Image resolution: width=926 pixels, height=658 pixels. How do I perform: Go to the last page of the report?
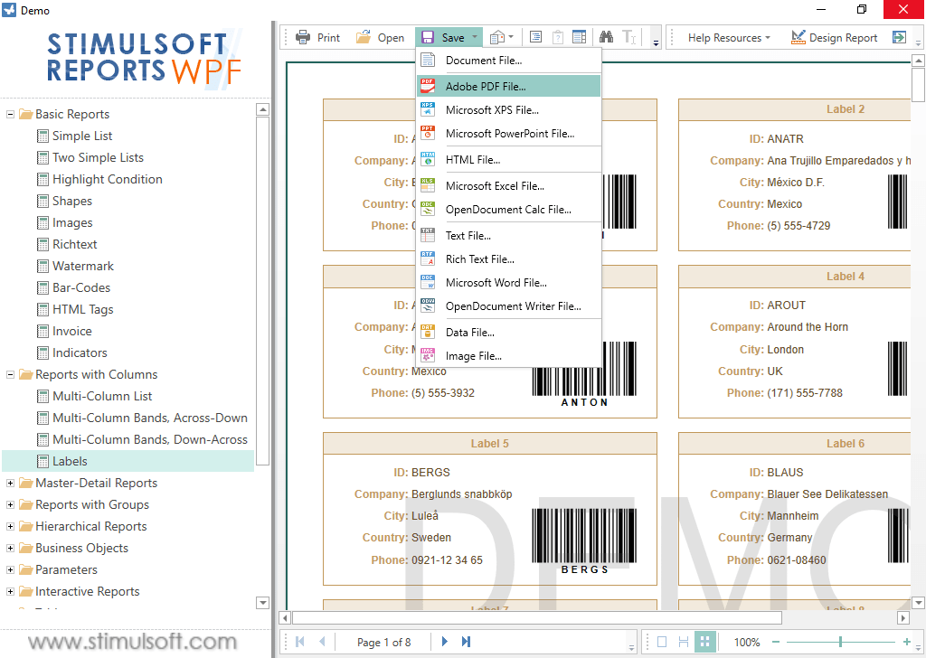click(x=465, y=641)
